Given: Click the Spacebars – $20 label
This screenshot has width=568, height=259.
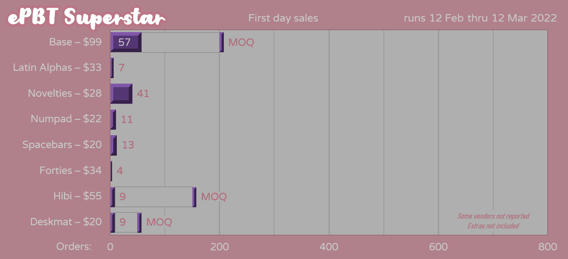Looking at the screenshot, I should tap(62, 145).
